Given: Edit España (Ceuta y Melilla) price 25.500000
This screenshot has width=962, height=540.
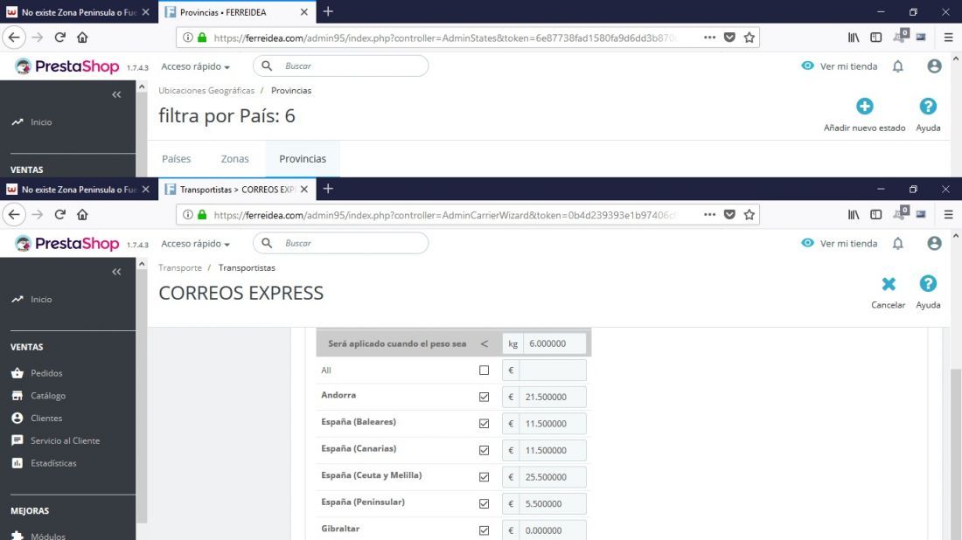Looking at the screenshot, I should pos(552,477).
